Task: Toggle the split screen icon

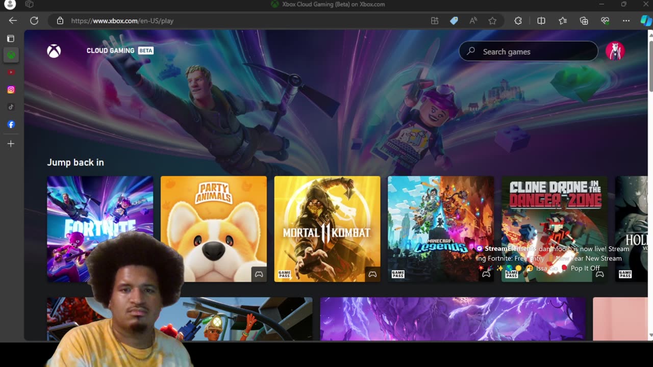Action: click(x=541, y=21)
